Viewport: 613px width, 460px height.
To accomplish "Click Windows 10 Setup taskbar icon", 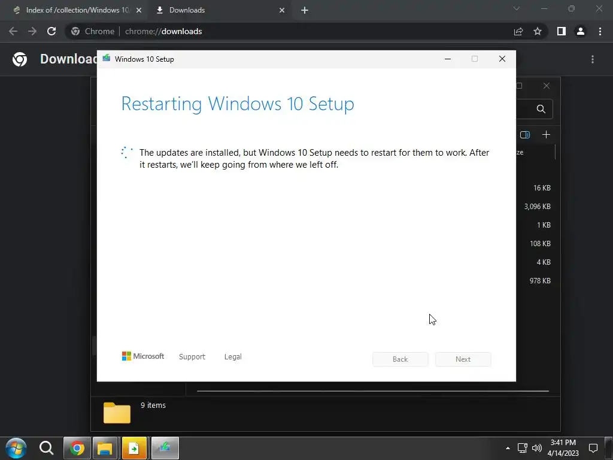I will point(165,448).
